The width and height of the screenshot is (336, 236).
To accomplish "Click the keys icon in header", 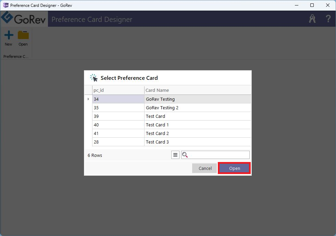I will [312, 19].
